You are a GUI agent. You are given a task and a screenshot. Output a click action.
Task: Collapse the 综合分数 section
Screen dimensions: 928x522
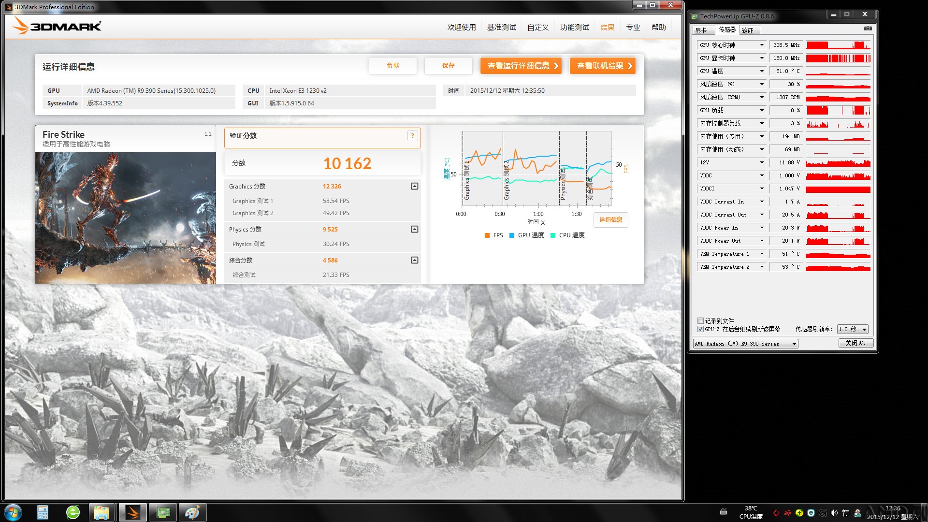click(x=415, y=260)
